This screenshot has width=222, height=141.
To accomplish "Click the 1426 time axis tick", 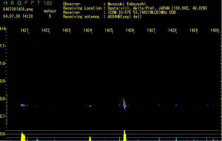I will (x=130, y=30).
